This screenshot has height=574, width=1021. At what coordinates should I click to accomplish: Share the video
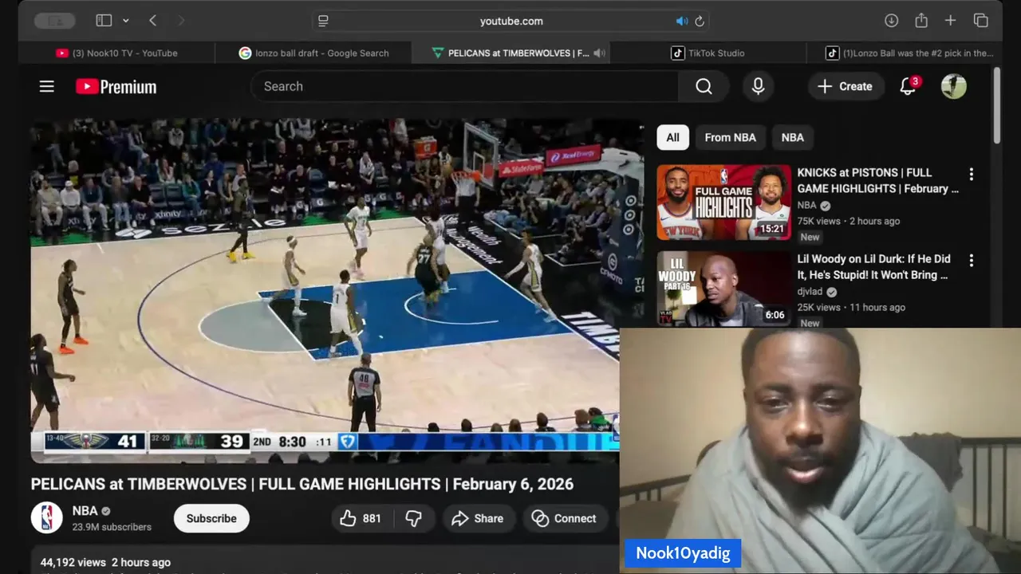pos(478,518)
